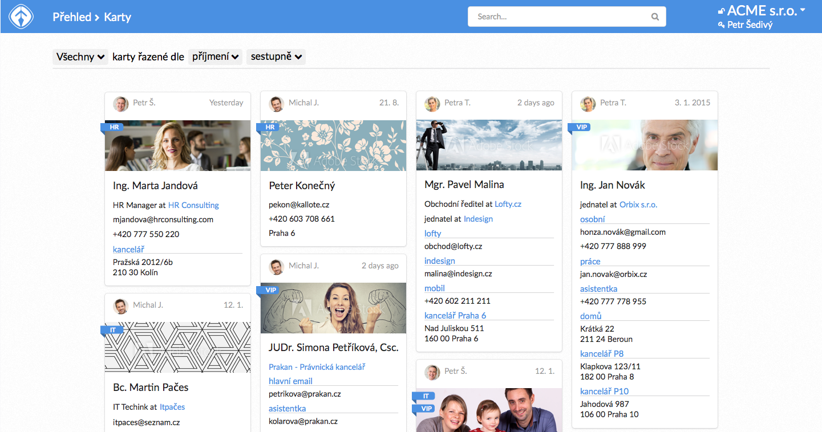Screen dimensions: 822x432
Task: Go to Přehled in breadcrumb
Action: [x=72, y=17]
